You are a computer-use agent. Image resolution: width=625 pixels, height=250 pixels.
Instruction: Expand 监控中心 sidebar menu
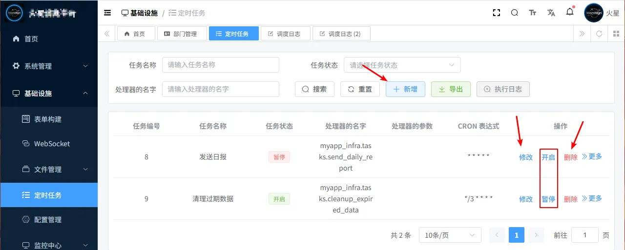[49, 245]
